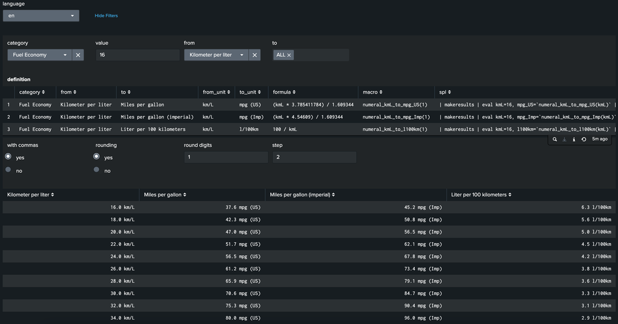The width and height of the screenshot is (618, 324).
Task: Sort definition table by category column
Action: [32, 92]
